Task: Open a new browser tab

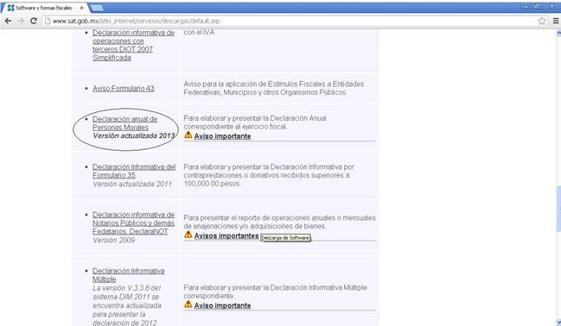Action: pos(97,8)
